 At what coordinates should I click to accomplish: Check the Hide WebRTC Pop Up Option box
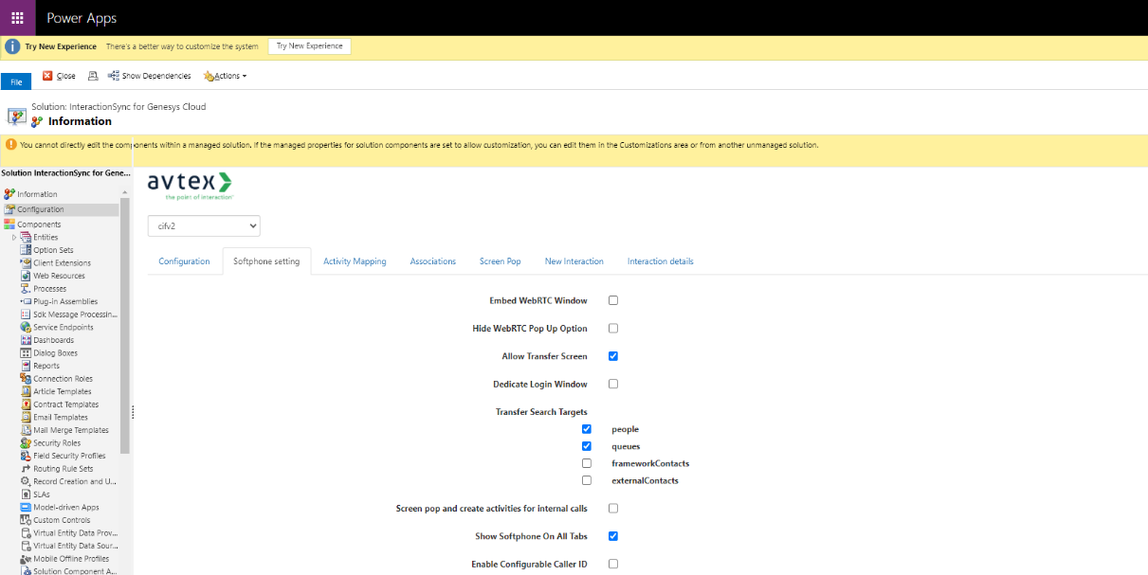tap(613, 329)
